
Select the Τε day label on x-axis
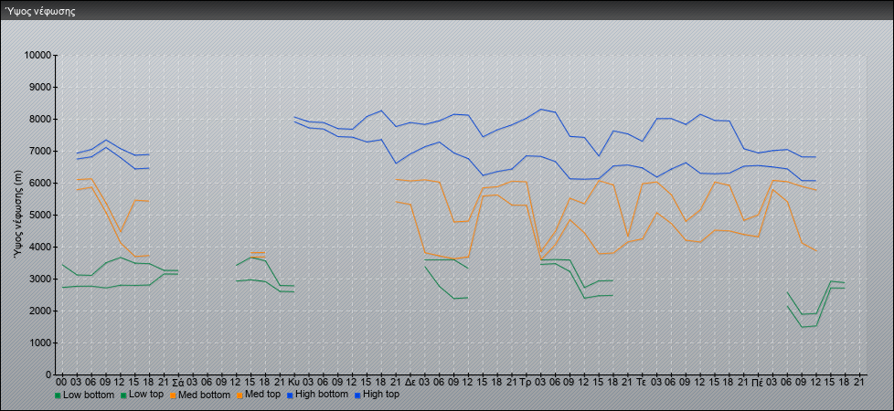tap(642, 382)
